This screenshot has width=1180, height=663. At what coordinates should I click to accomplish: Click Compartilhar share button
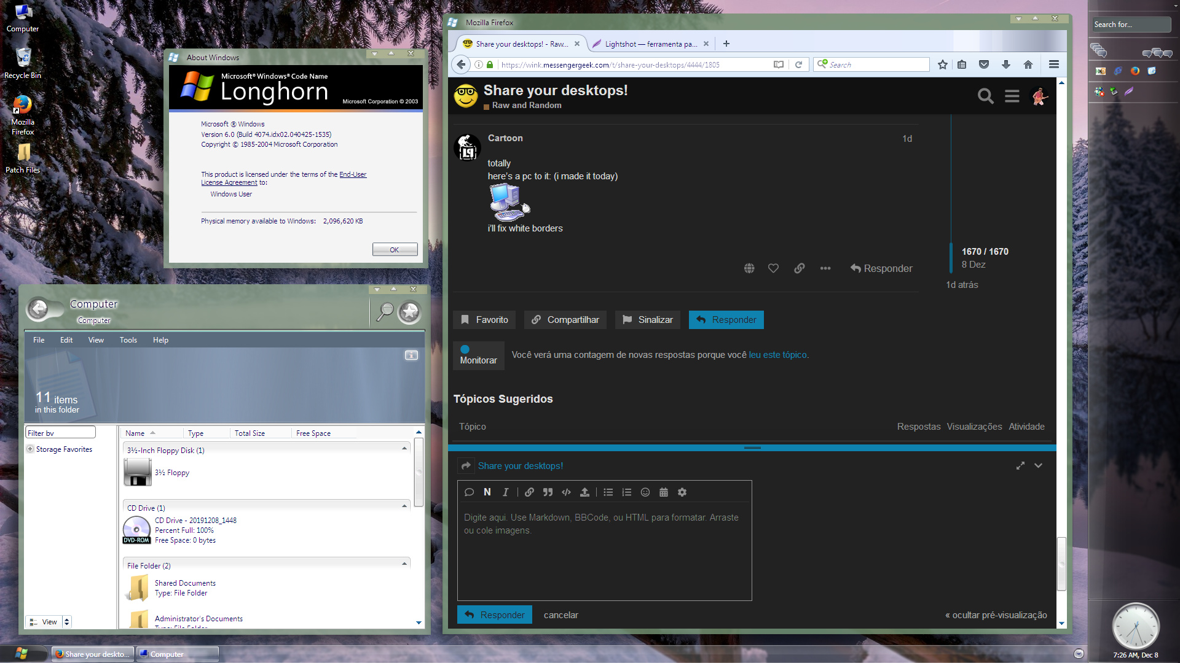click(565, 320)
